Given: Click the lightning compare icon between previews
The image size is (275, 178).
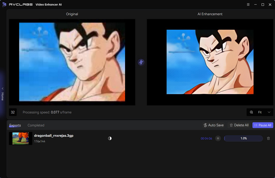Looking at the screenshot, I should pyautogui.click(x=141, y=62).
